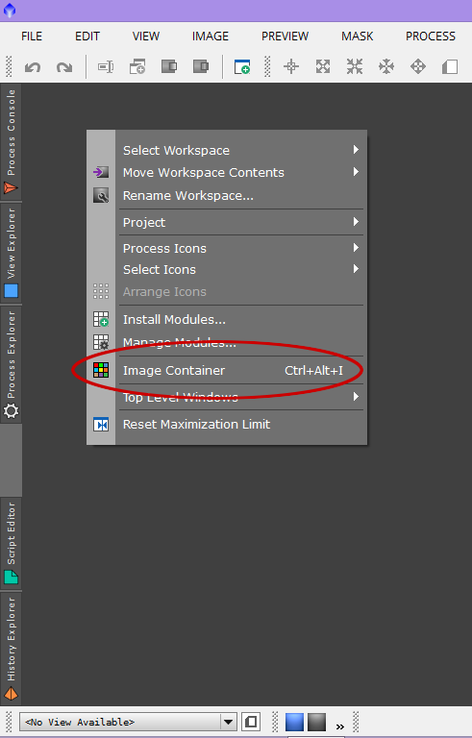Image resolution: width=472 pixels, height=738 pixels.
Task: Open the IMAGE menu
Action: (x=211, y=37)
